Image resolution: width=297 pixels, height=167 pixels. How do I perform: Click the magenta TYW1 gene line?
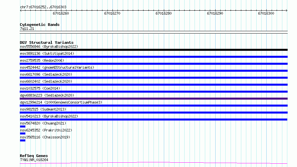tap(154, 163)
